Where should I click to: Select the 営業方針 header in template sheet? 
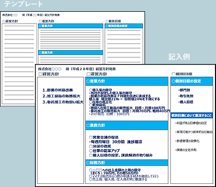pos(70,26)
